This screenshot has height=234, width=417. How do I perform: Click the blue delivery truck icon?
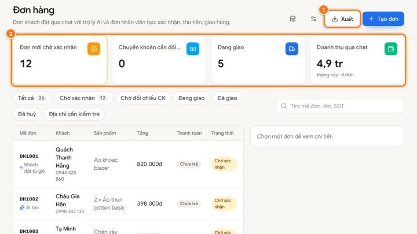[x=292, y=49]
